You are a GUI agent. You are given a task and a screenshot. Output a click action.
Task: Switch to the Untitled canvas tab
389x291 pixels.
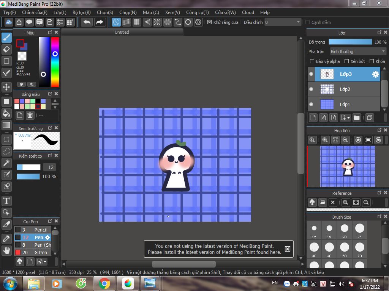pyautogui.click(x=122, y=32)
